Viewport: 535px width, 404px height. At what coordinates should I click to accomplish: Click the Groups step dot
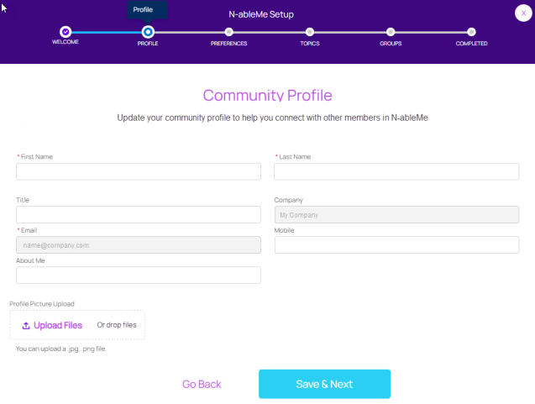(391, 32)
